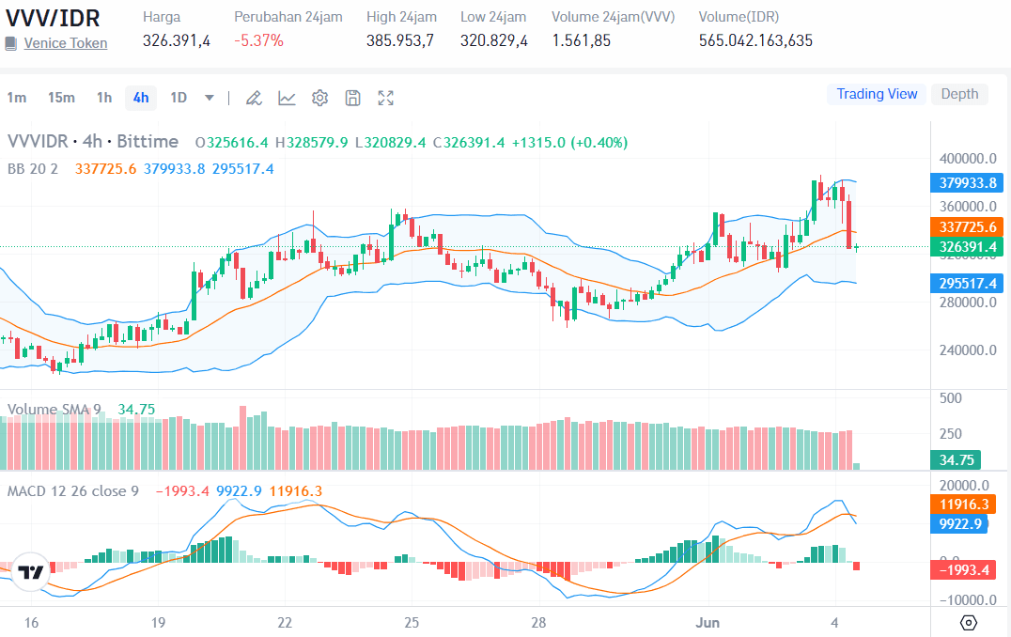This screenshot has width=1011, height=637.
Task: Select the 1D timeframe
Action: tap(179, 98)
